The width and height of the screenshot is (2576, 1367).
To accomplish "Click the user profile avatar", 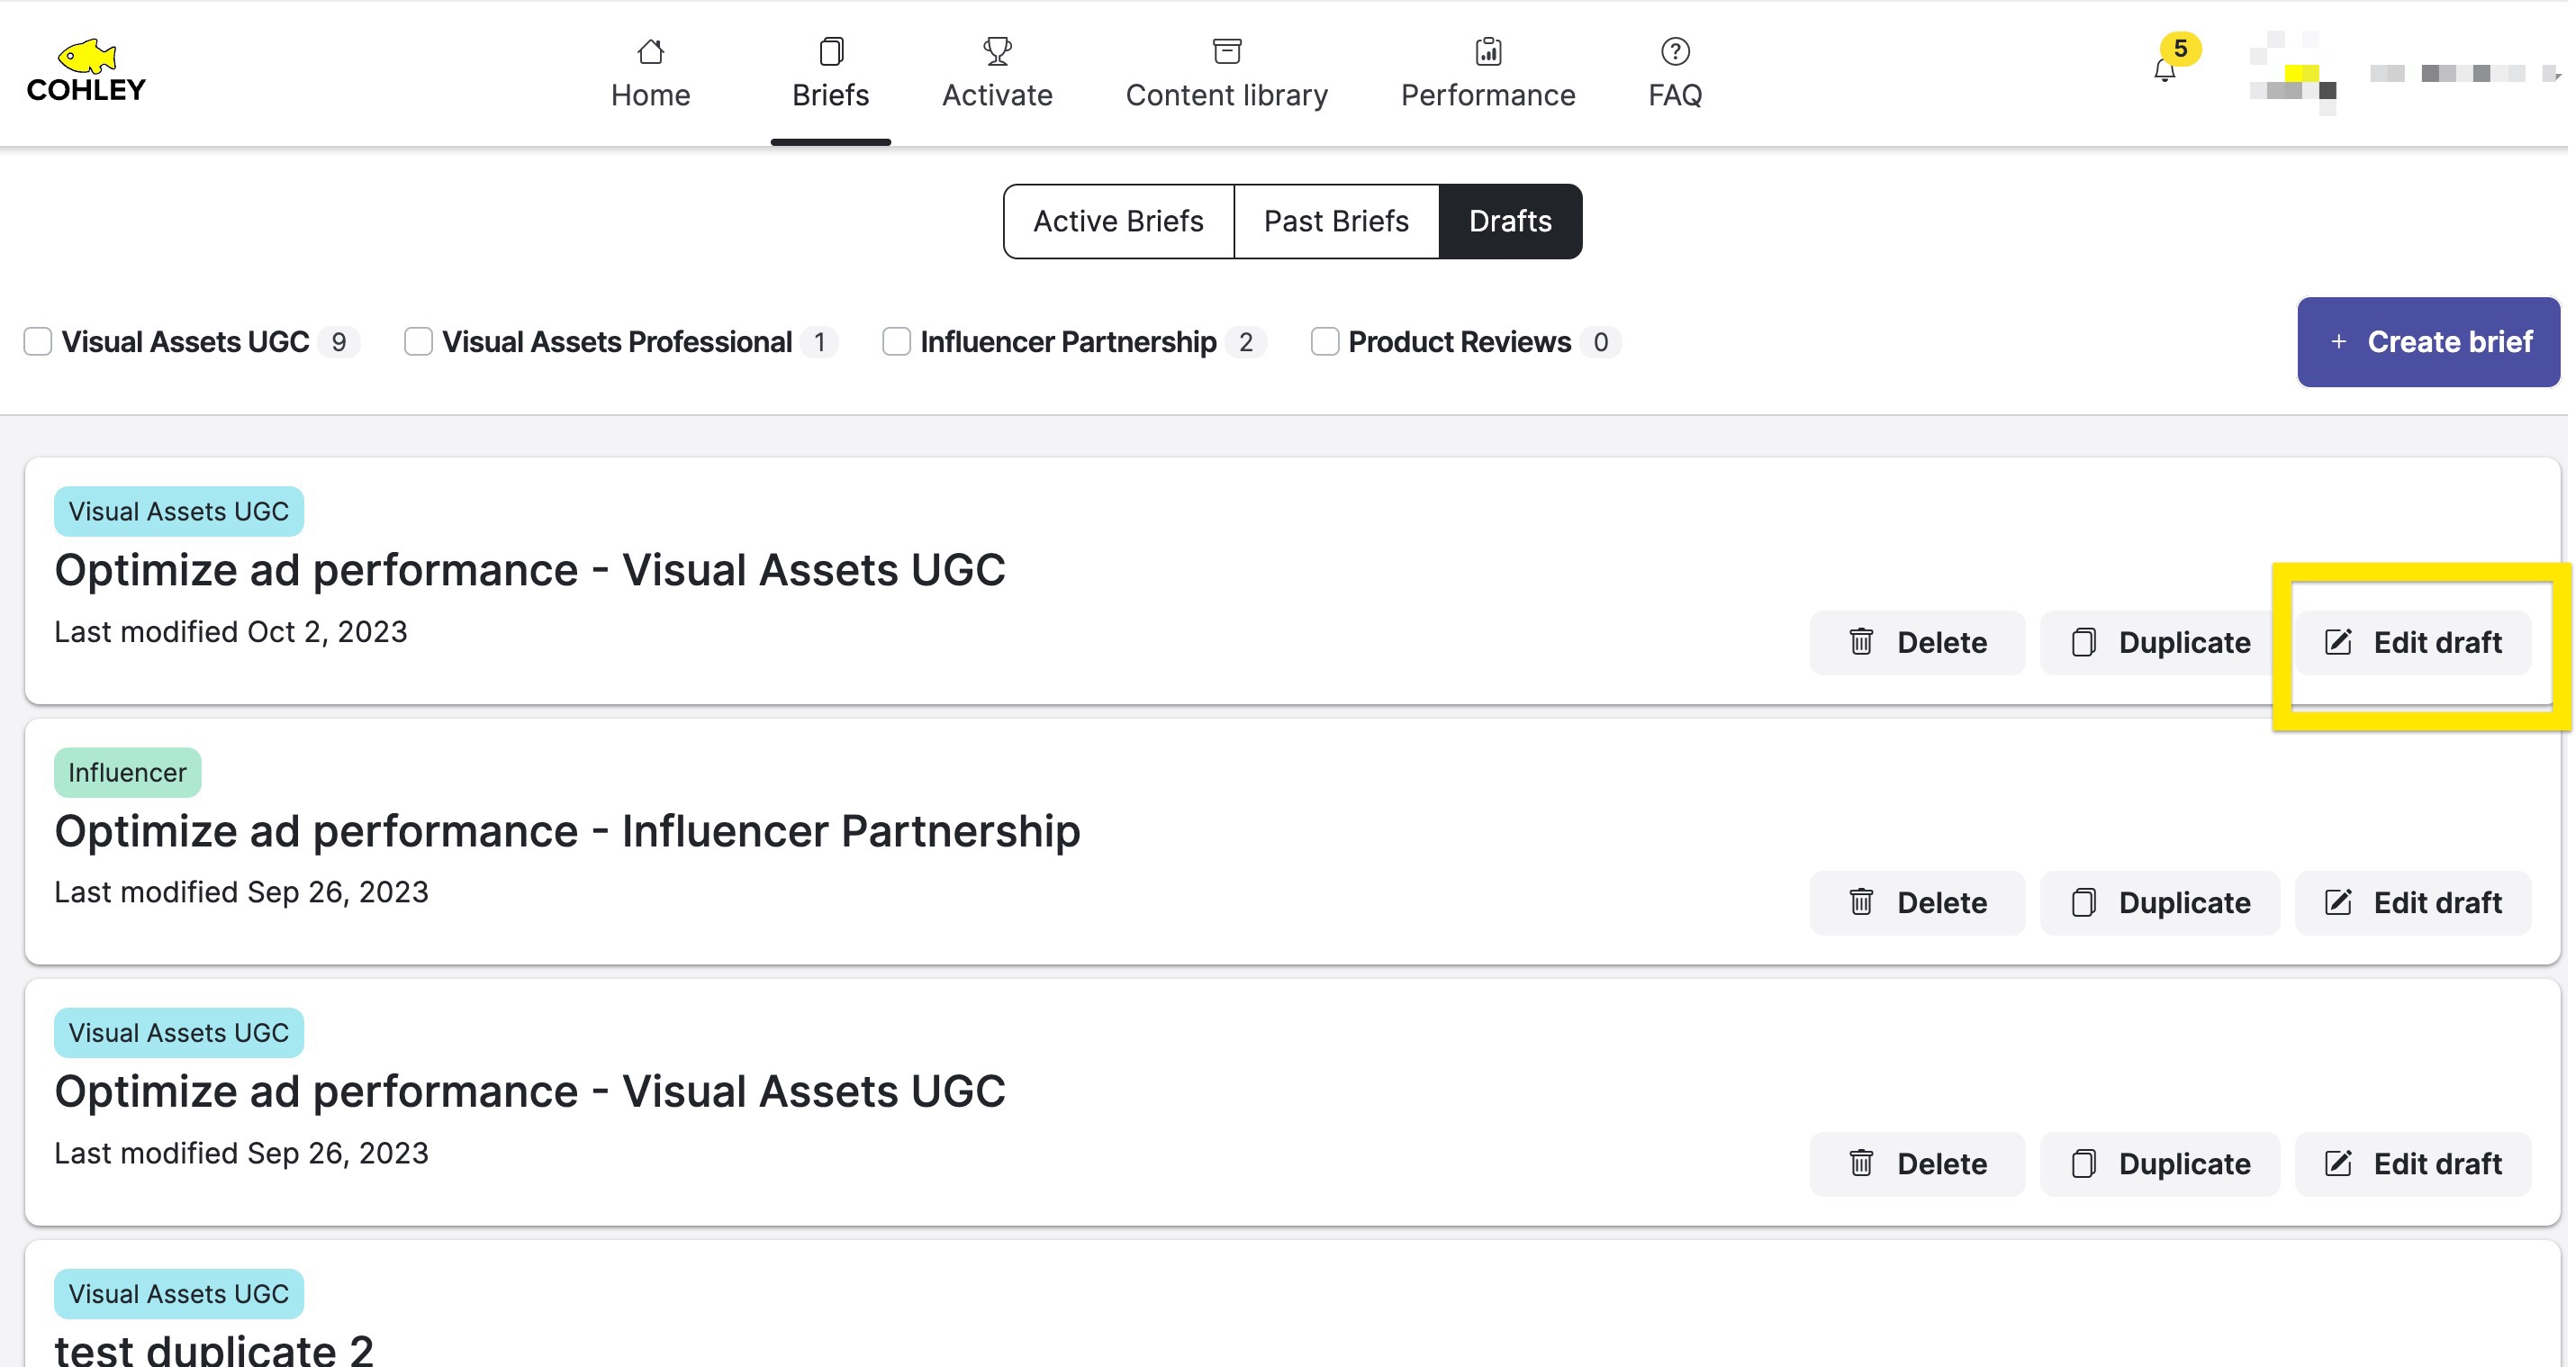I will [x=2292, y=74].
